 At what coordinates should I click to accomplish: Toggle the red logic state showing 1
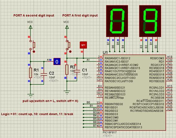pyautogui.click(x=83, y=45)
